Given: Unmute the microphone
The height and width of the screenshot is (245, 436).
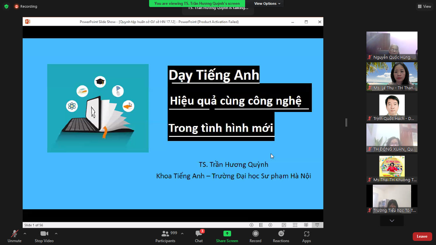Looking at the screenshot, I should (15, 236).
